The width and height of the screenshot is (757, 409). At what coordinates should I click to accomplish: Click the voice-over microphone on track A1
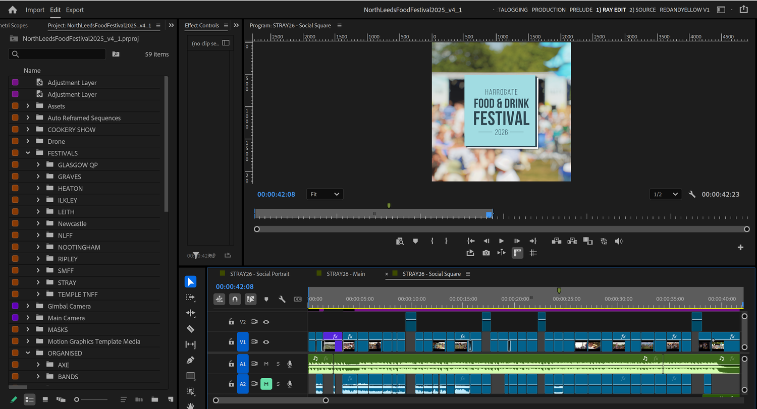click(290, 364)
